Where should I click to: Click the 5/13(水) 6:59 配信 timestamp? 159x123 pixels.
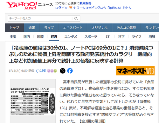pos(21,71)
